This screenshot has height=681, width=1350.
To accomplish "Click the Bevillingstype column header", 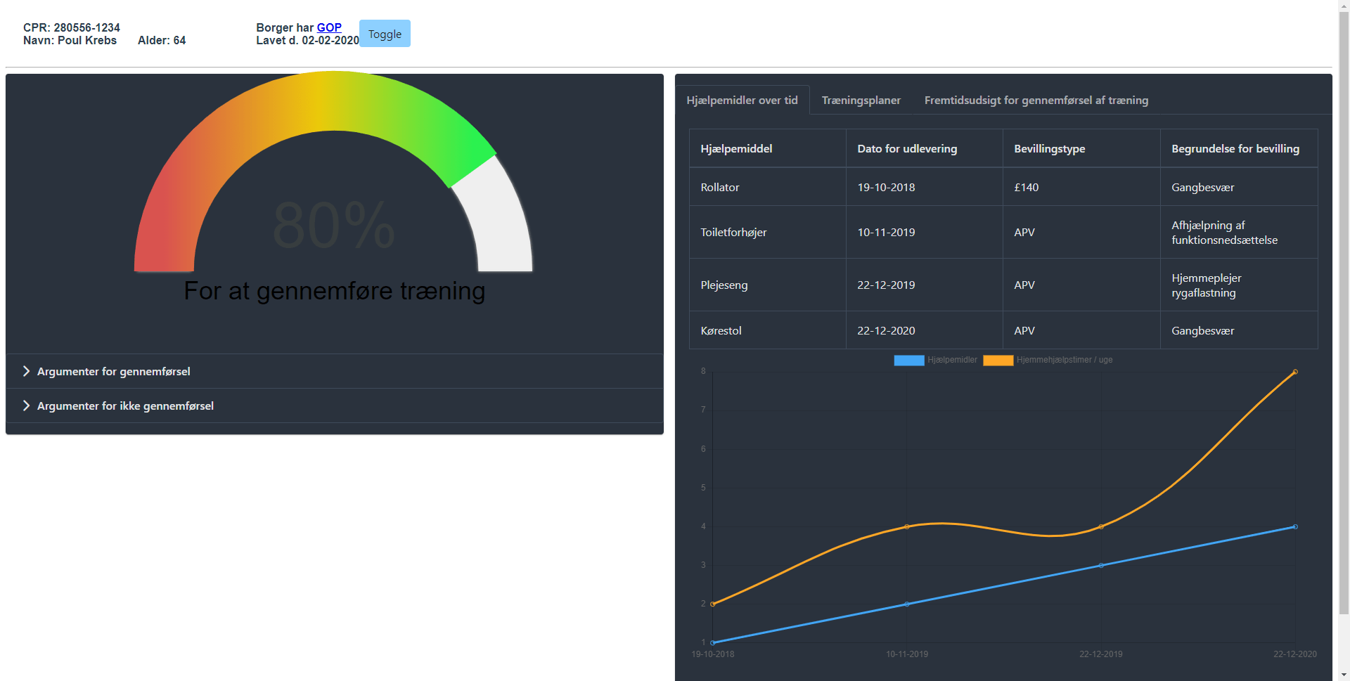I will coord(1081,148).
